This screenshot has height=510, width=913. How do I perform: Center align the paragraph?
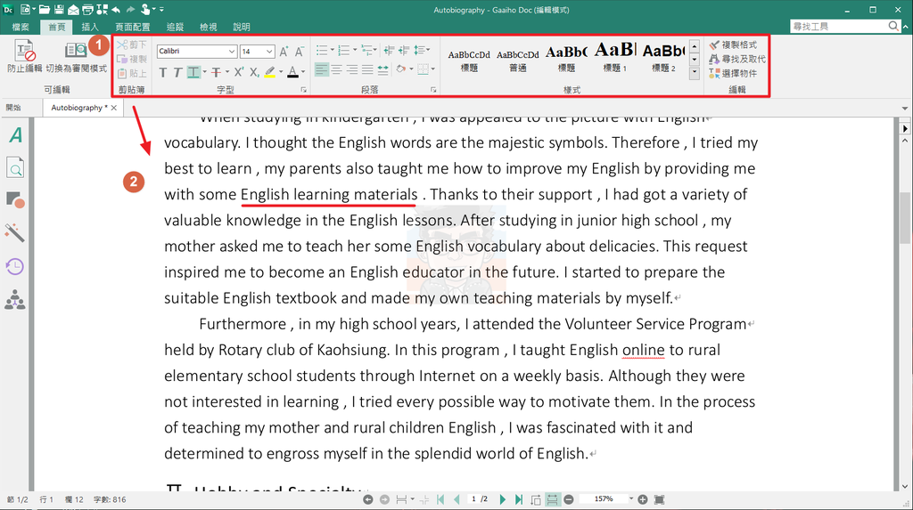[336, 69]
